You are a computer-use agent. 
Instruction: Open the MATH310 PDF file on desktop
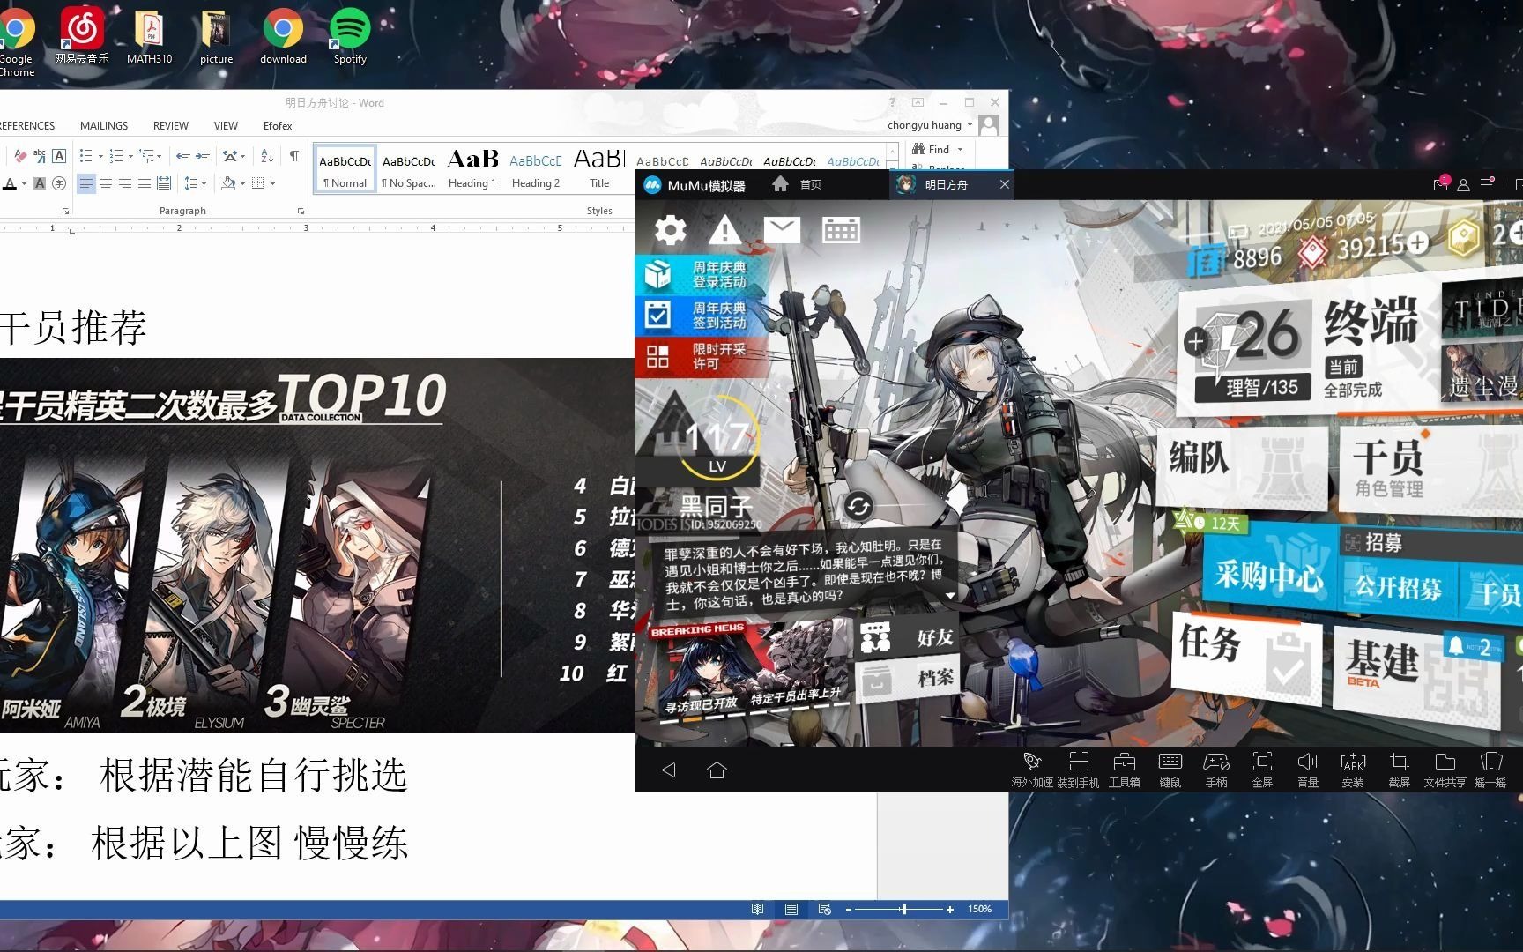click(149, 36)
